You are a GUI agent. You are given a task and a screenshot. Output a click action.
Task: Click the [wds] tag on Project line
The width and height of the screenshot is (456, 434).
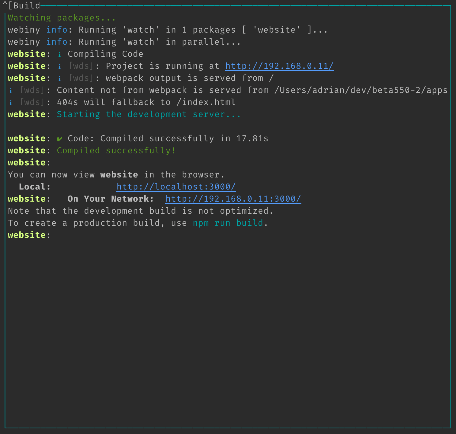[81, 66]
